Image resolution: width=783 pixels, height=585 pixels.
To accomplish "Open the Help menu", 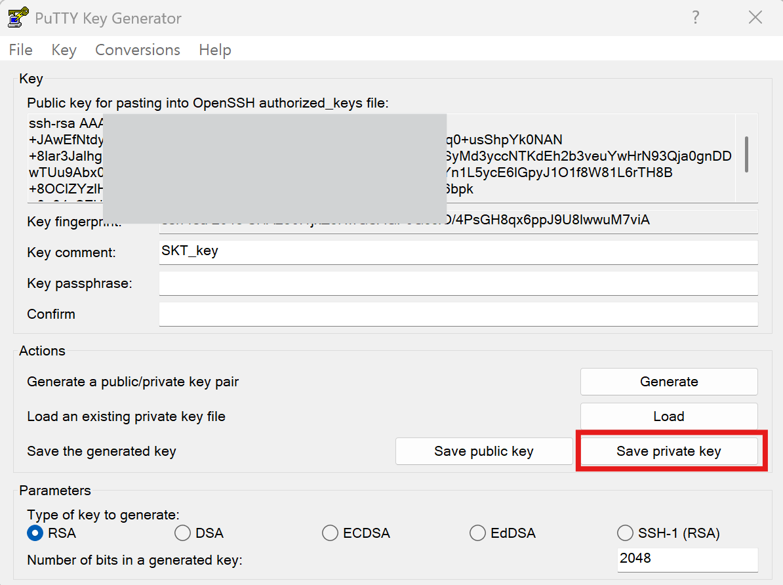I will 214,50.
